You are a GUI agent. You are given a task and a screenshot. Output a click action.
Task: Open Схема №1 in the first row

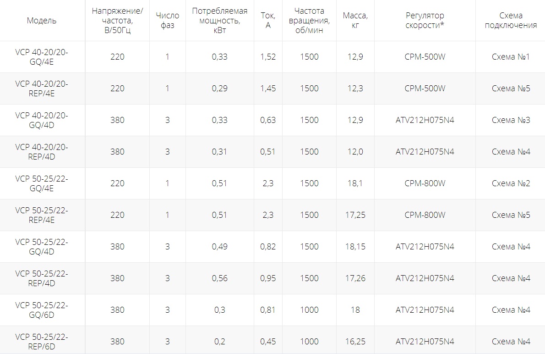pos(511,57)
